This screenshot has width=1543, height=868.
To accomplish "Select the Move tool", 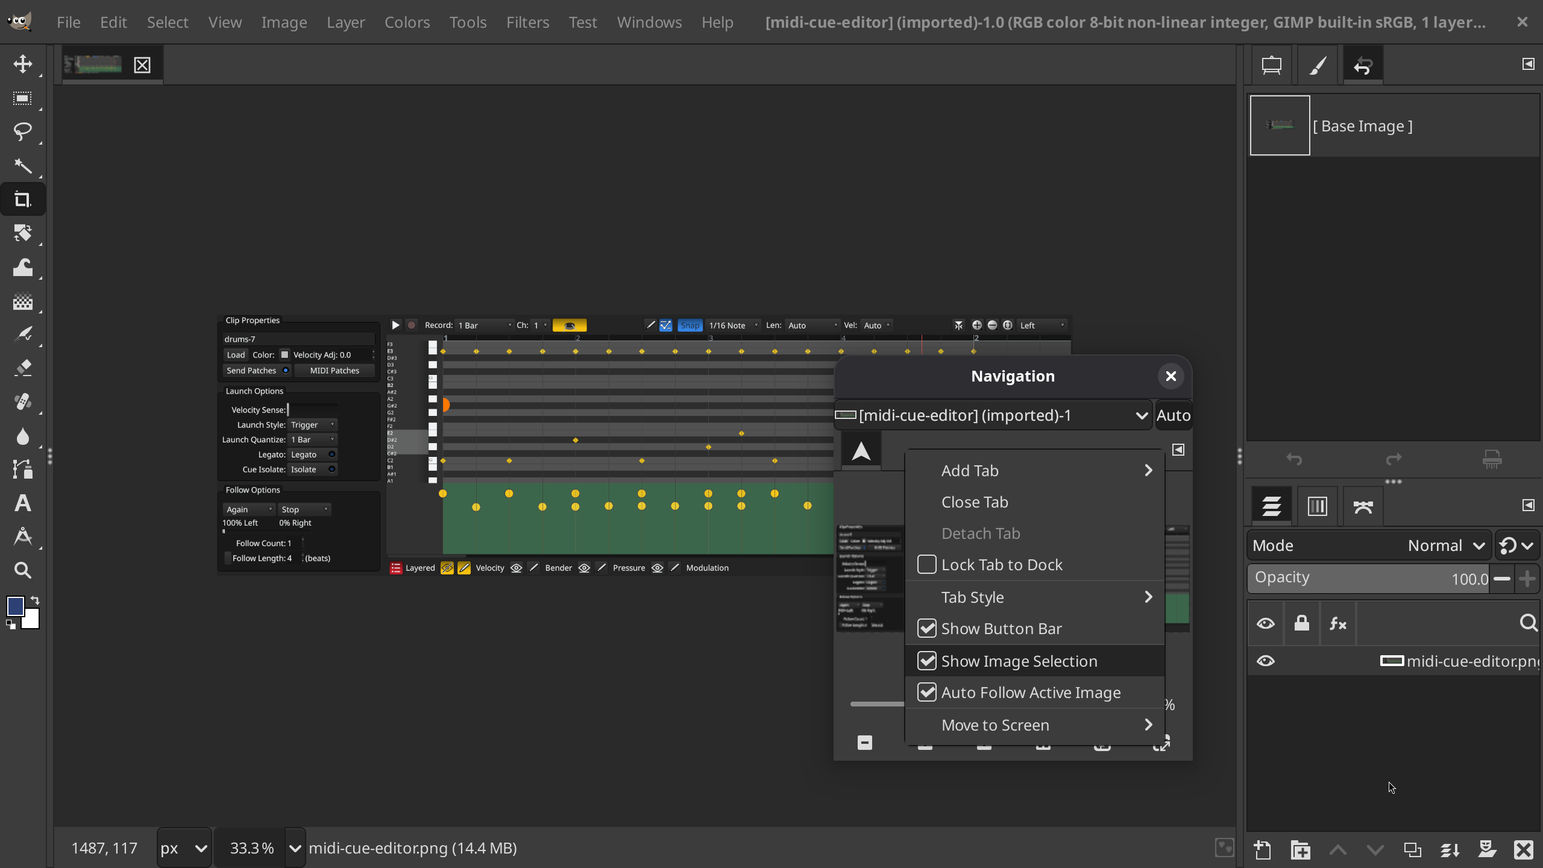I will coord(22,64).
